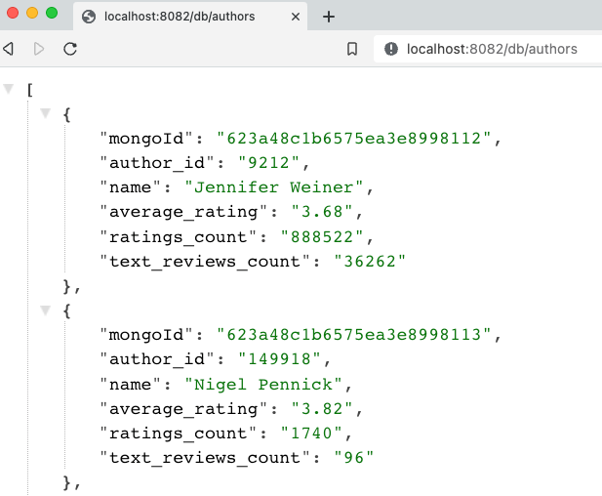Click the text_reviews_count value "36262"
The height and width of the screenshot is (496, 602).
(370, 262)
